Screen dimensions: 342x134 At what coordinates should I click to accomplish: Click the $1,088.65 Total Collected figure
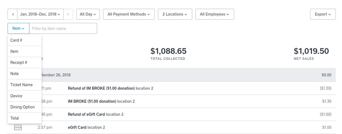click(168, 51)
